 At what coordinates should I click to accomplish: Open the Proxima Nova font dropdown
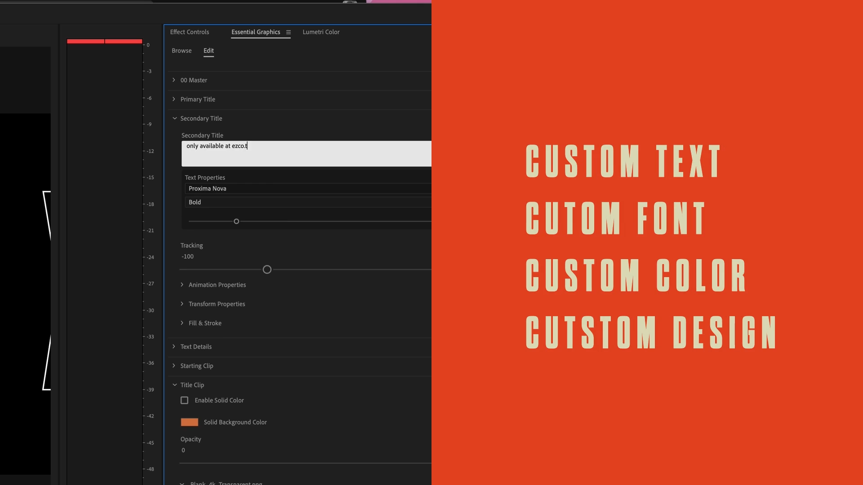(x=308, y=189)
